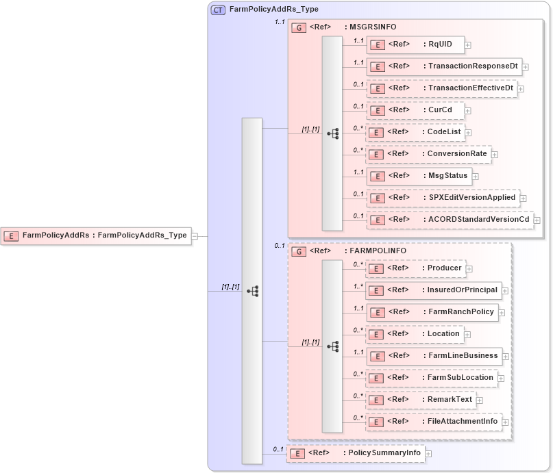The width and height of the screenshot is (553, 473).
Task: Click the E icon beside PolicySummaryInfo
Action: click(x=297, y=453)
